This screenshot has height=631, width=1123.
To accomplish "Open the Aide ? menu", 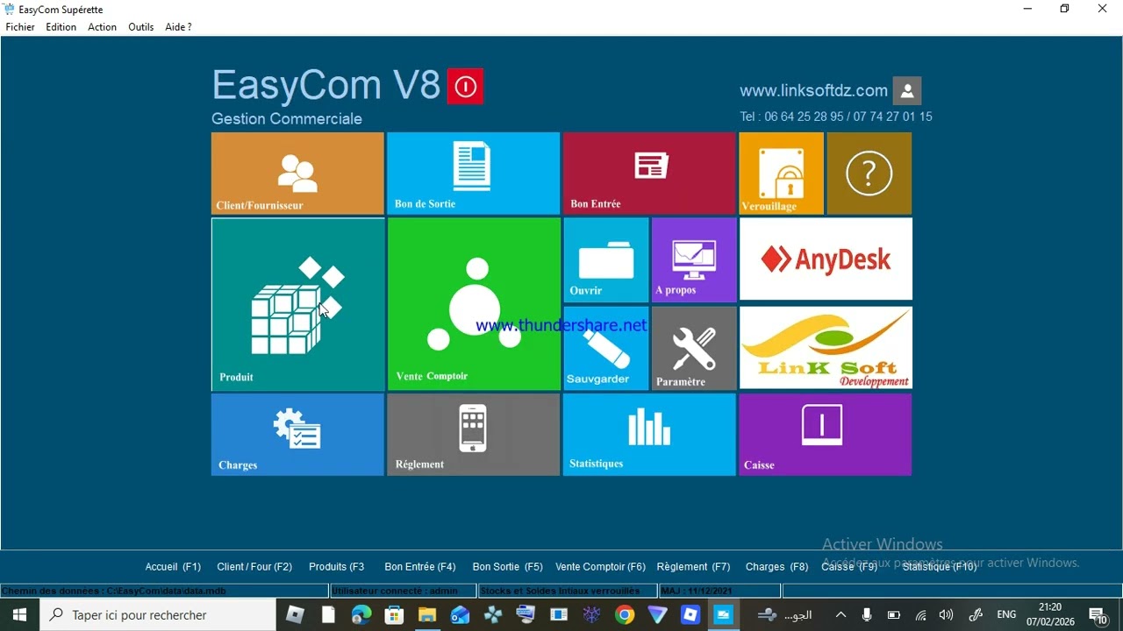I will [178, 27].
